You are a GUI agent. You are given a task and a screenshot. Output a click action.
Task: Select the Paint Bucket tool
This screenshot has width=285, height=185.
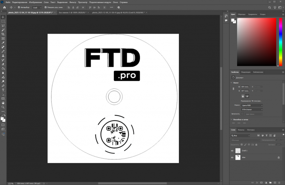(3, 69)
